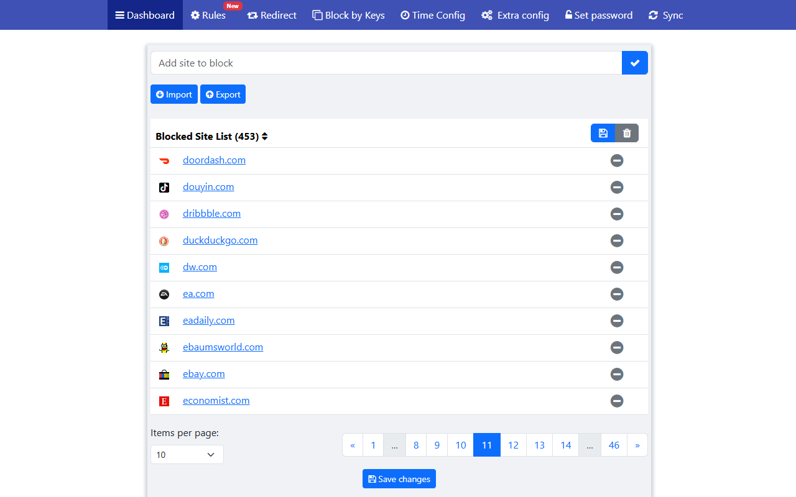Go to next page with » arrow

(x=637, y=445)
